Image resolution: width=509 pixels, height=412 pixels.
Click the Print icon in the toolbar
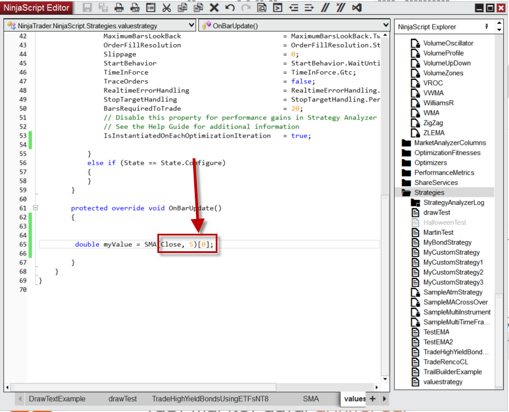point(119,8)
